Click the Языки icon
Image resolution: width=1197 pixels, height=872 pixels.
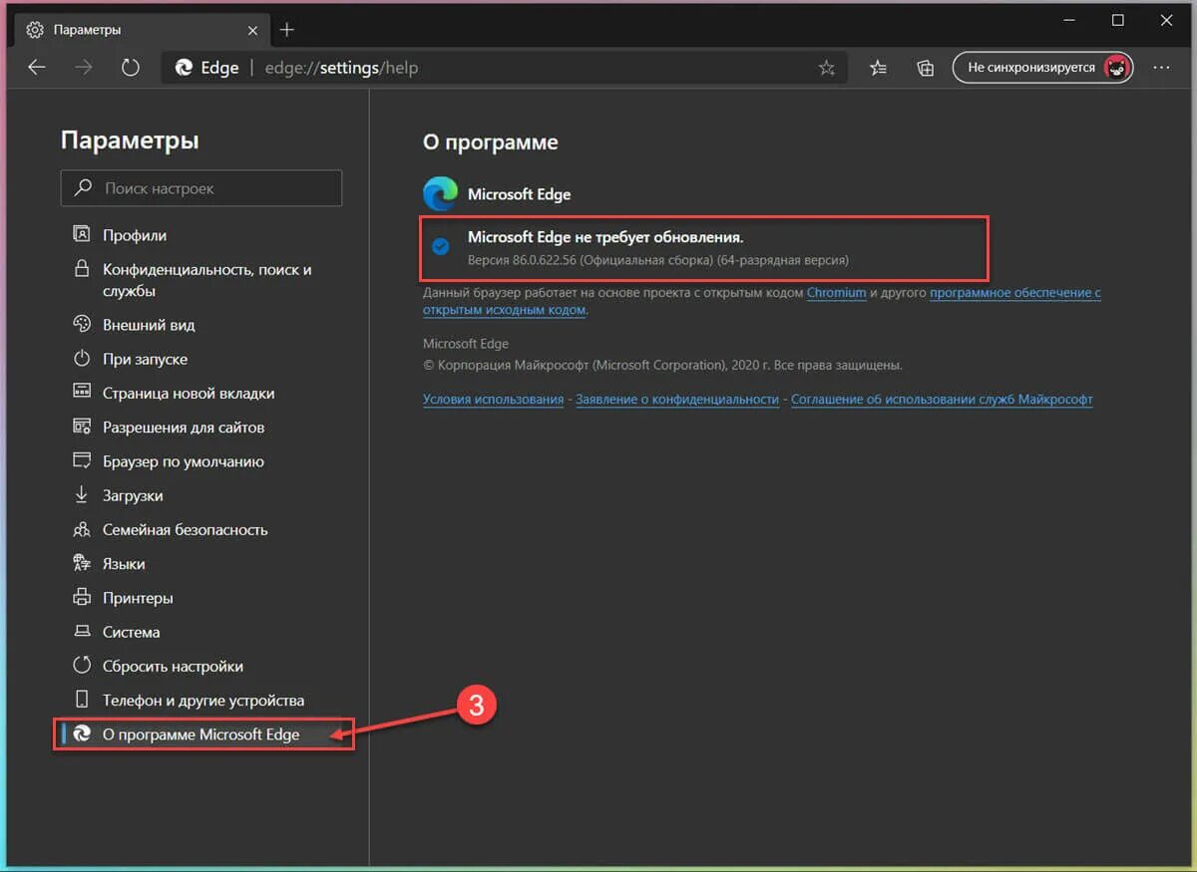tap(82, 563)
